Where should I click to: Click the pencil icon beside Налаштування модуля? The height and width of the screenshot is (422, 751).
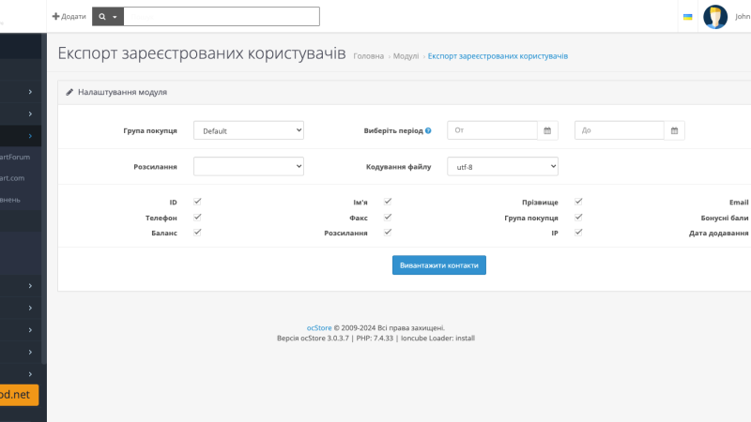tap(69, 92)
